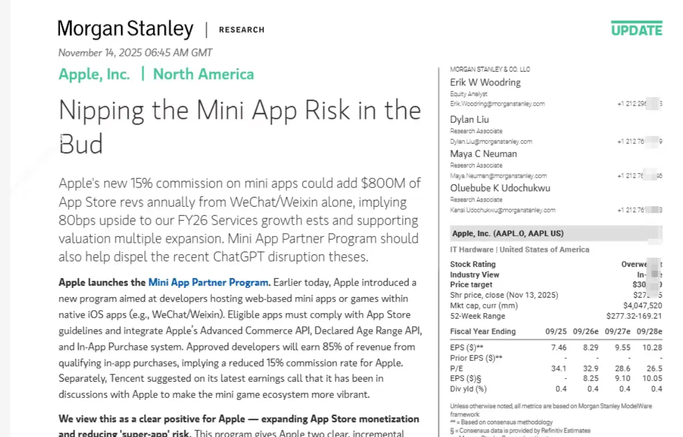Click the Mkt cap value 4,047,520
Screen dimensions: 683x437
click(642, 306)
